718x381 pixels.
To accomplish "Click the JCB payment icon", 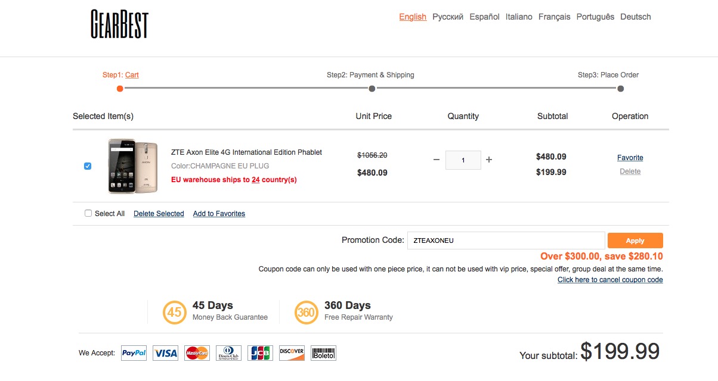I will click(260, 353).
